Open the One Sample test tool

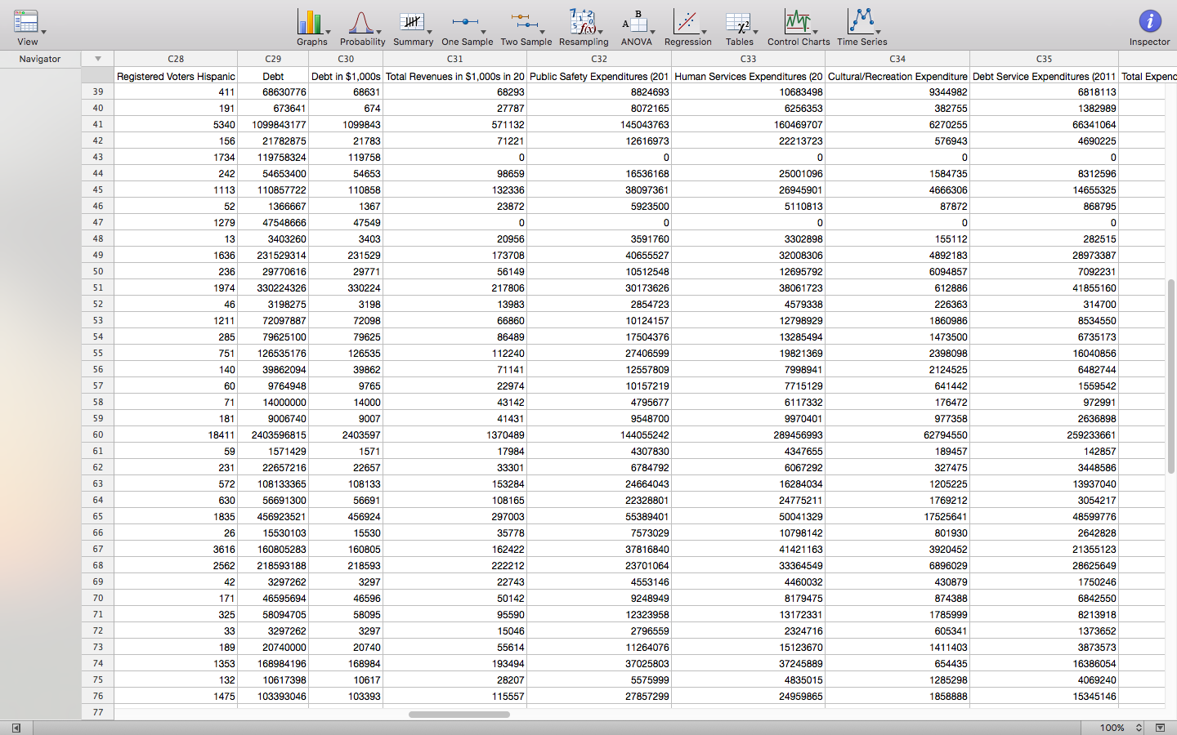[465, 22]
